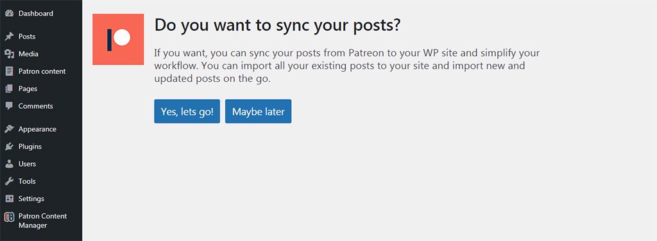Click the Settings sliders icon
The image size is (657, 241).
point(9,199)
